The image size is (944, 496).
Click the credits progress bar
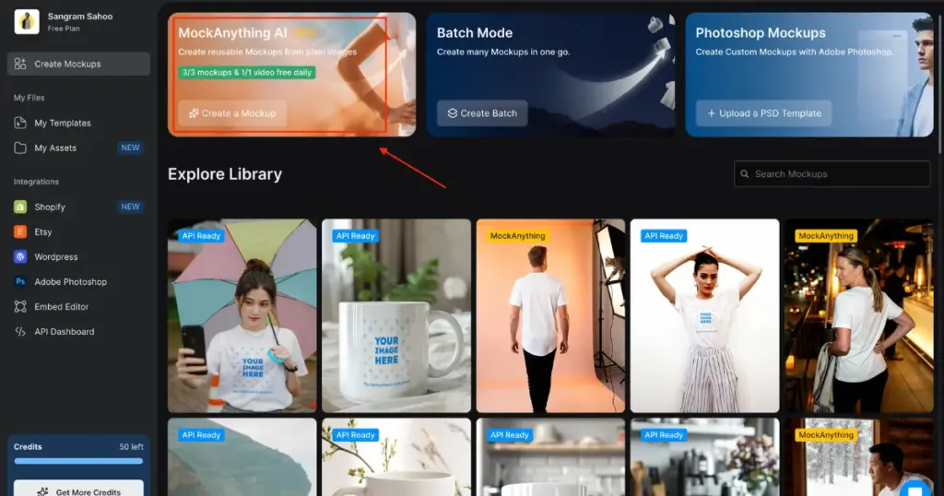[79, 461]
